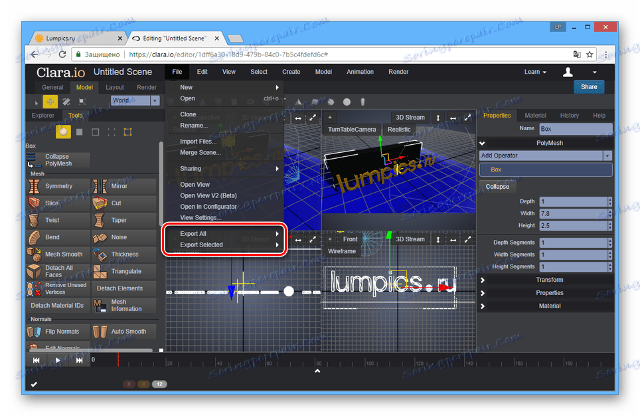Click the Front view button
Screen dimensions: 640x416
350,239
